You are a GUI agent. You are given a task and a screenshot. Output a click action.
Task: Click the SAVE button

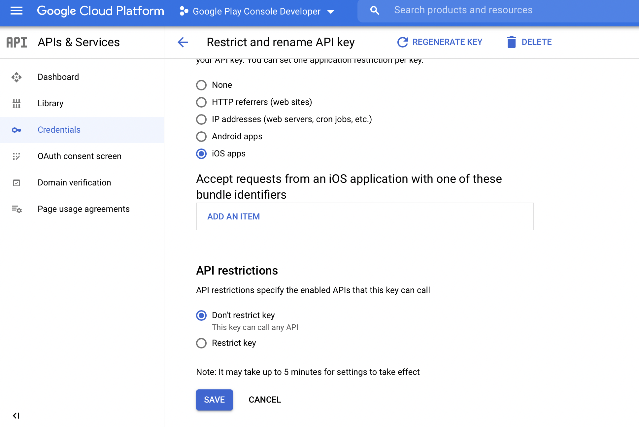pyautogui.click(x=215, y=400)
